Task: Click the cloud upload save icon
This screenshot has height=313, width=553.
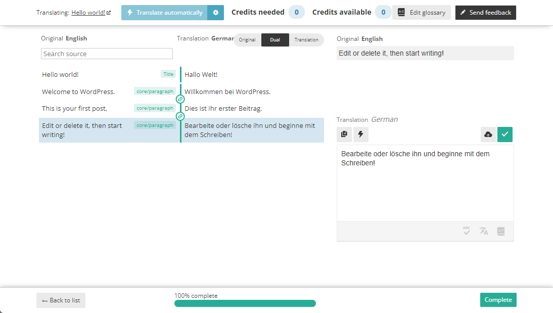Action: click(x=488, y=134)
